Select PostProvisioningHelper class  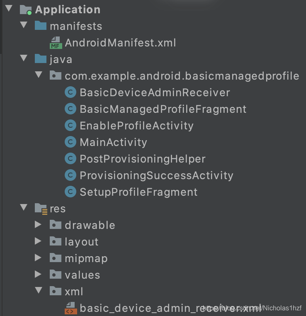pyautogui.click(x=143, y=159)
